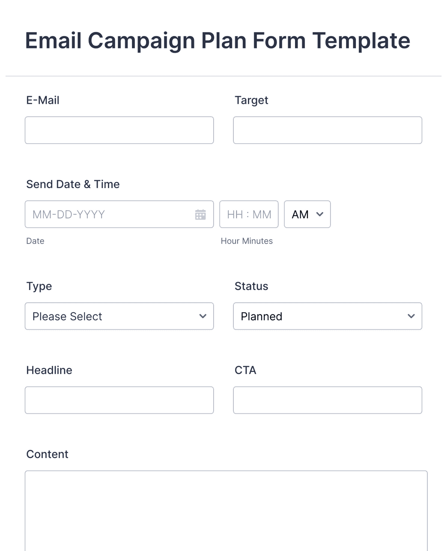Open the Type dropdown showing Please Select
Viewport: 447px width, 551px height.
[x=119, y=316]
